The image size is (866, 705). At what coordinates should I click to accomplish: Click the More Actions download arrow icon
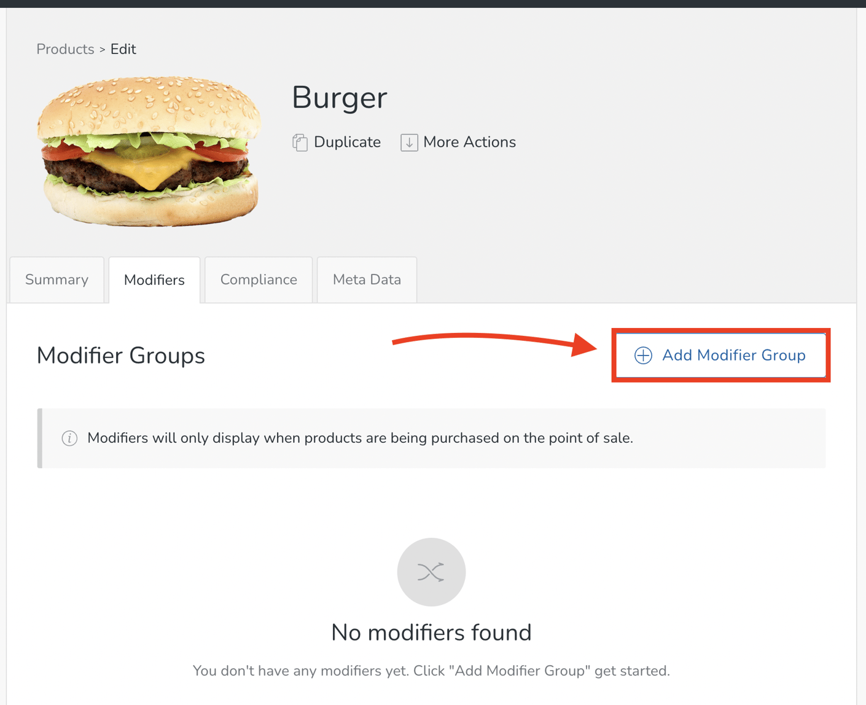pyautogui.click(x=409, y=142)
